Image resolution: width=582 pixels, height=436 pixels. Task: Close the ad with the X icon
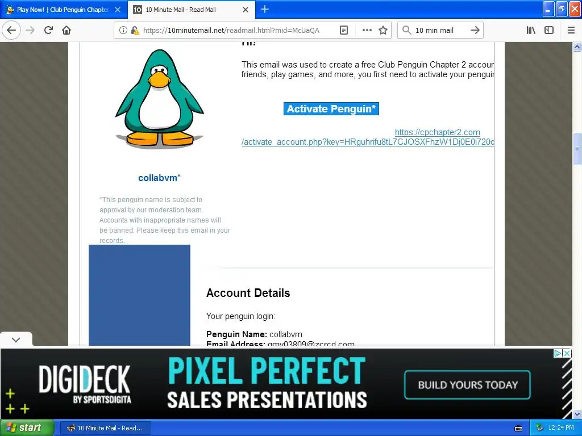(x=567, y=353)
